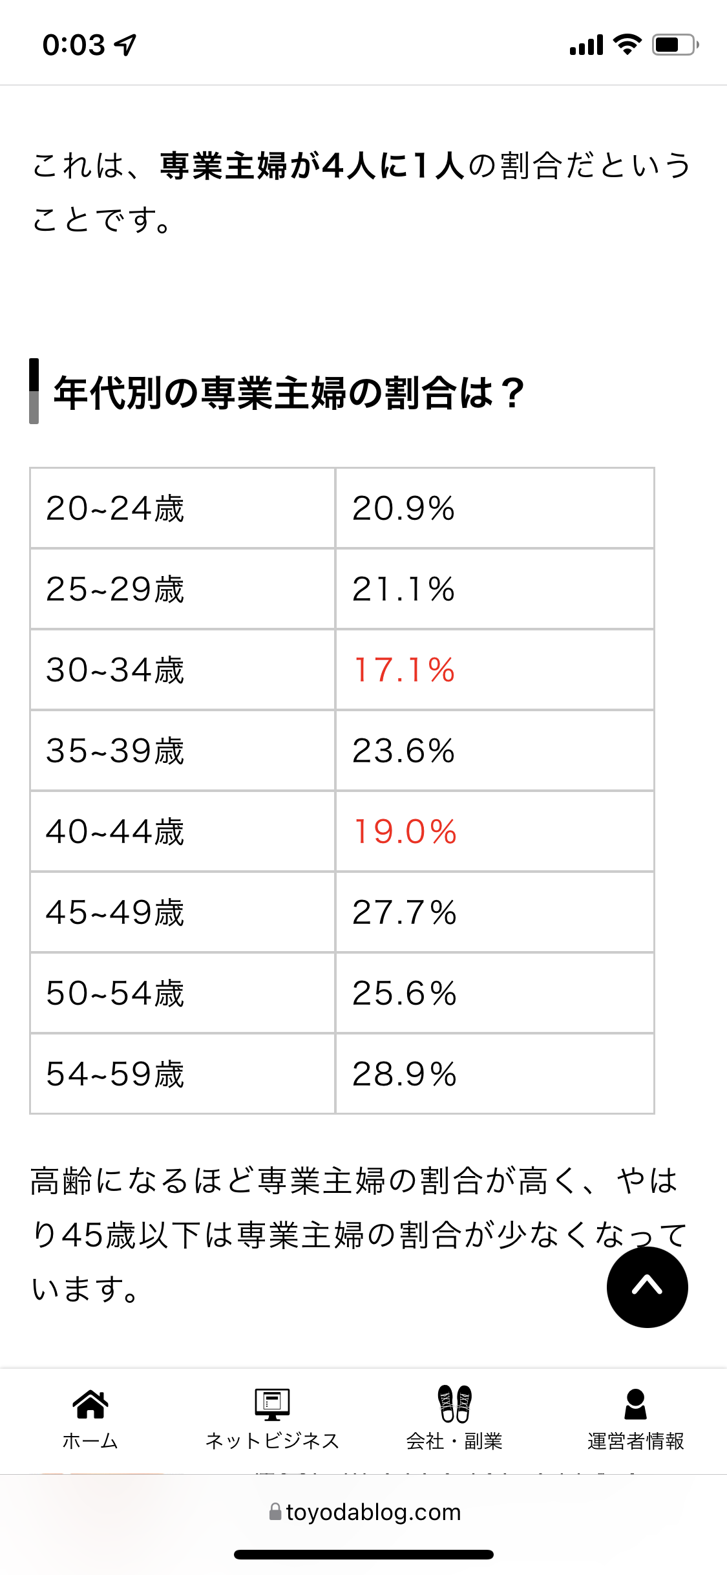
Task: Open the 会社・副業 shoes icon
Action: [454, 1404]
